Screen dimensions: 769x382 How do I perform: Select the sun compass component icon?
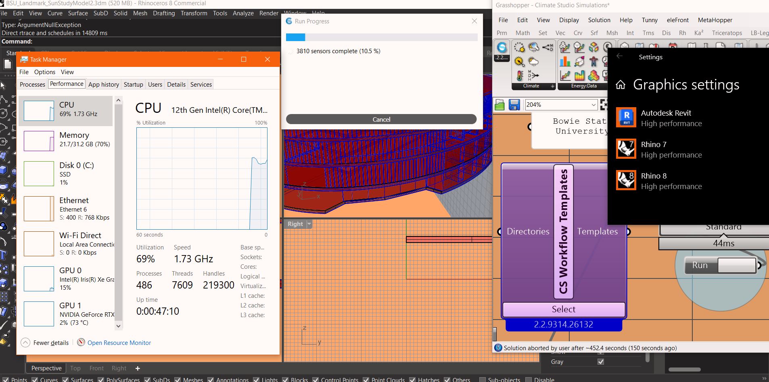pos(519,62)
